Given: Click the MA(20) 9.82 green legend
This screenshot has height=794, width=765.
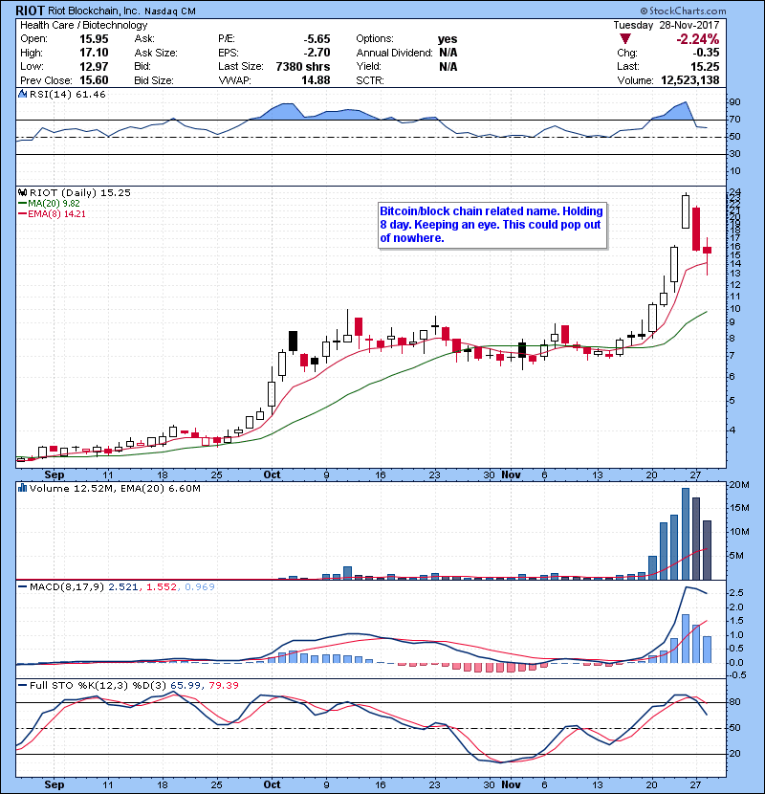Looking at the screenshot, I should coord(54,204).
